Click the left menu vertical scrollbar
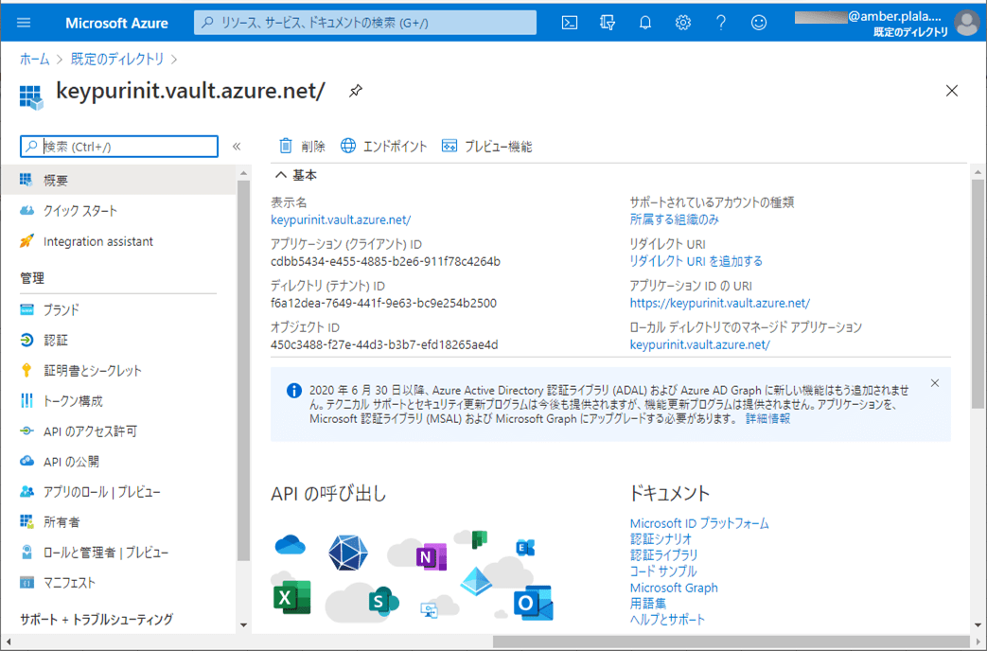Viewport: 987px width, 651px height. tap(243, 370)
